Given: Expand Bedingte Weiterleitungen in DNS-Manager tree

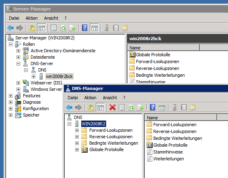Looking at the screenshot, I should [77, 143].
